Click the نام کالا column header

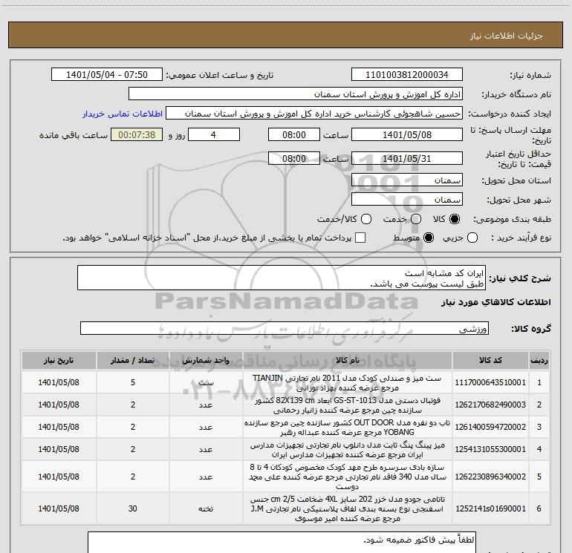pyautogui.click(x=348, y=361)
